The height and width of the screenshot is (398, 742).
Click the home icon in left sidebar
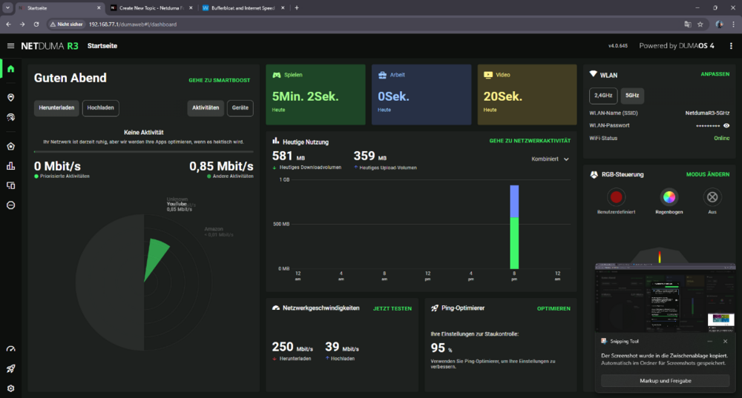point(10,69)
